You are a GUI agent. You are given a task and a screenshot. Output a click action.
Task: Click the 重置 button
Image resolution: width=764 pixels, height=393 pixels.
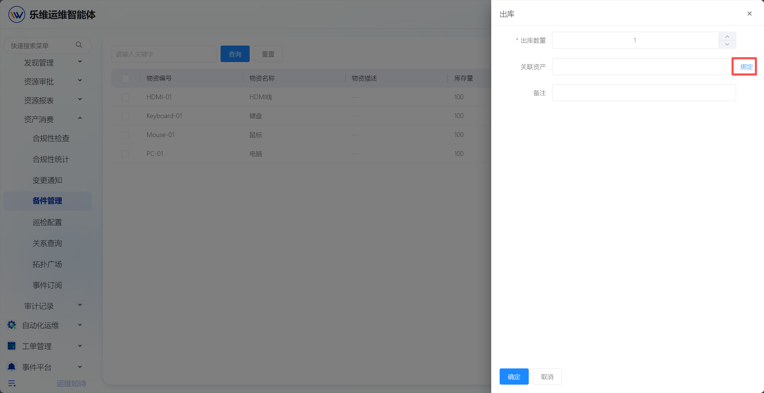click(268, 54)
